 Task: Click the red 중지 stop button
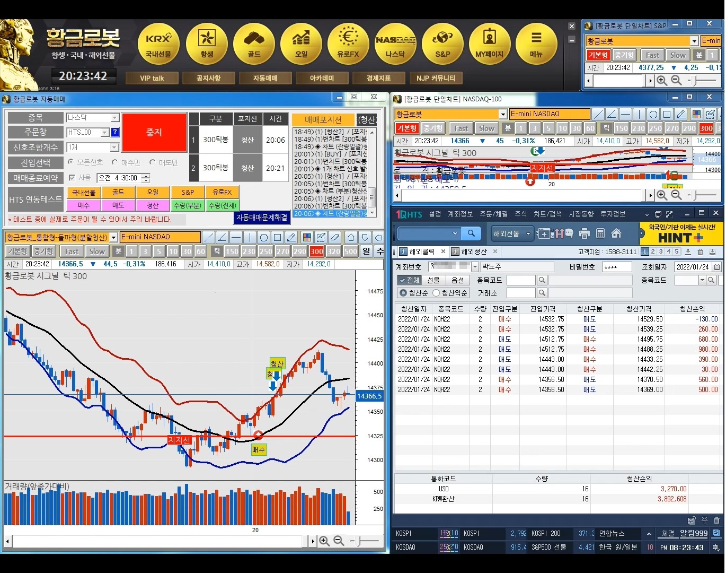point(154,133)
